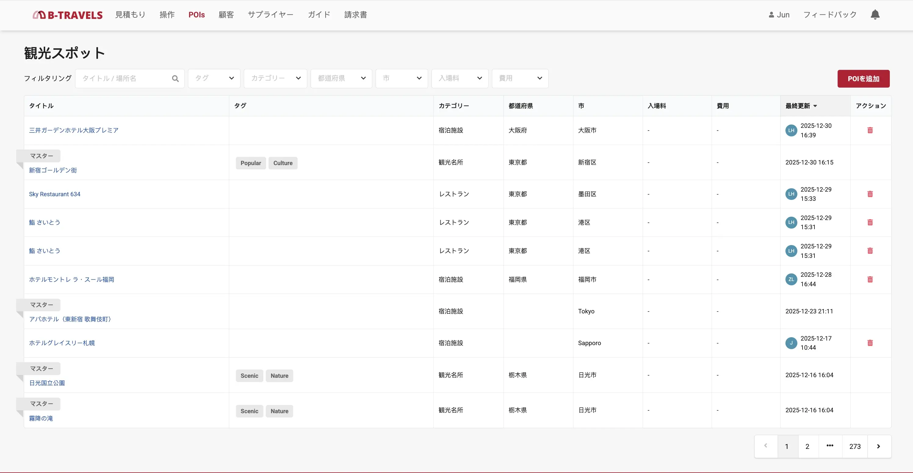913x473 pixels.
Task: Click the J avatar in ホテルグレイスリー札幌 row
Action: point(791,343)
